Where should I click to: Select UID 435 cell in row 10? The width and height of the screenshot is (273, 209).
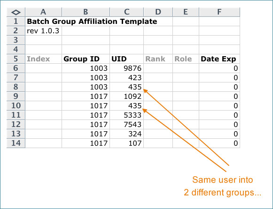126,106
